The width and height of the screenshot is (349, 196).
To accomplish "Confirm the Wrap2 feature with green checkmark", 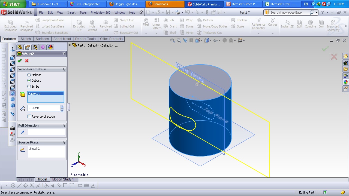I will tap(20, 61).
